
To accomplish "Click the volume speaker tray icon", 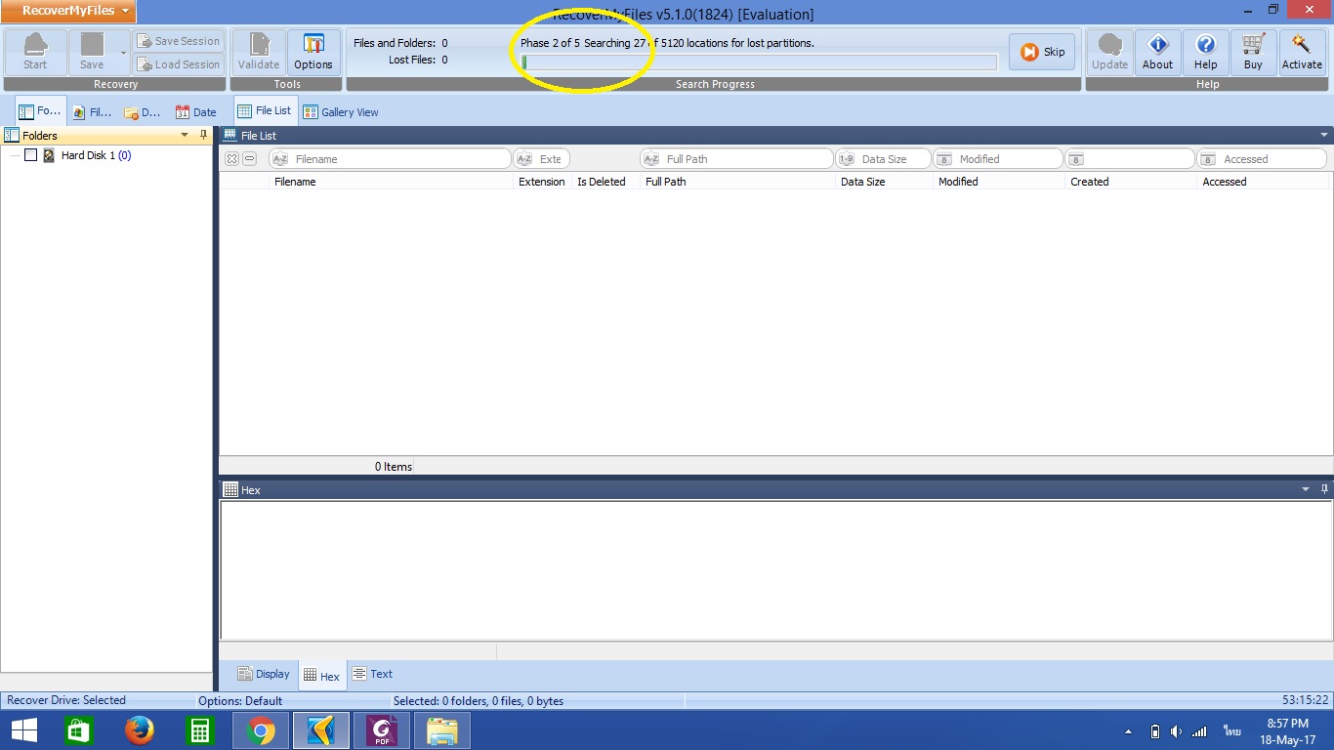I will (1176, 731).
